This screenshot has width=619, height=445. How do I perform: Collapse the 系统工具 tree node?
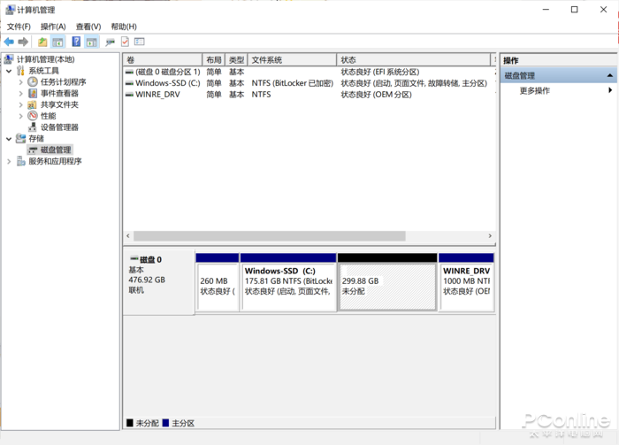[x=9, y=71]
